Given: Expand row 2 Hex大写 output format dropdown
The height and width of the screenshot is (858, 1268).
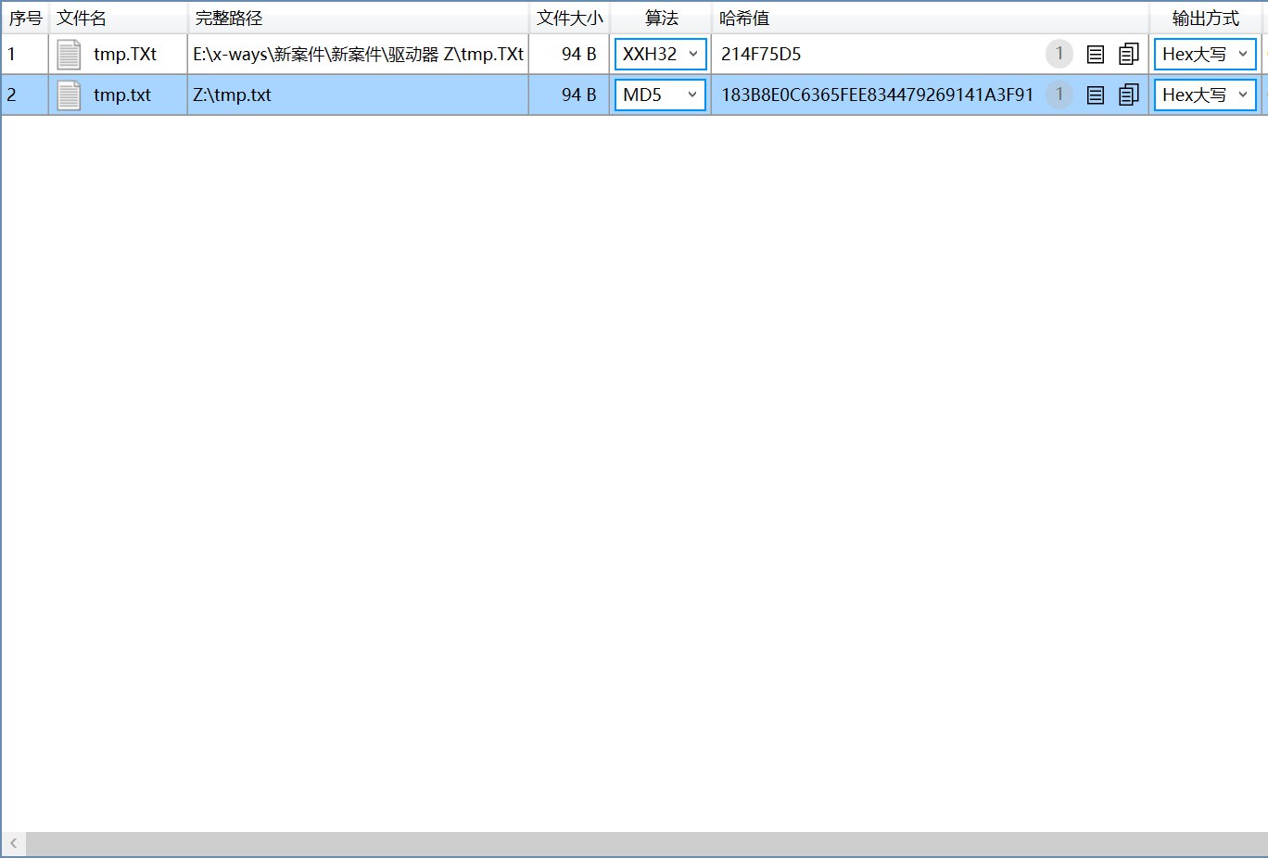Looking at the screenshot, I should coord(1205,95).
